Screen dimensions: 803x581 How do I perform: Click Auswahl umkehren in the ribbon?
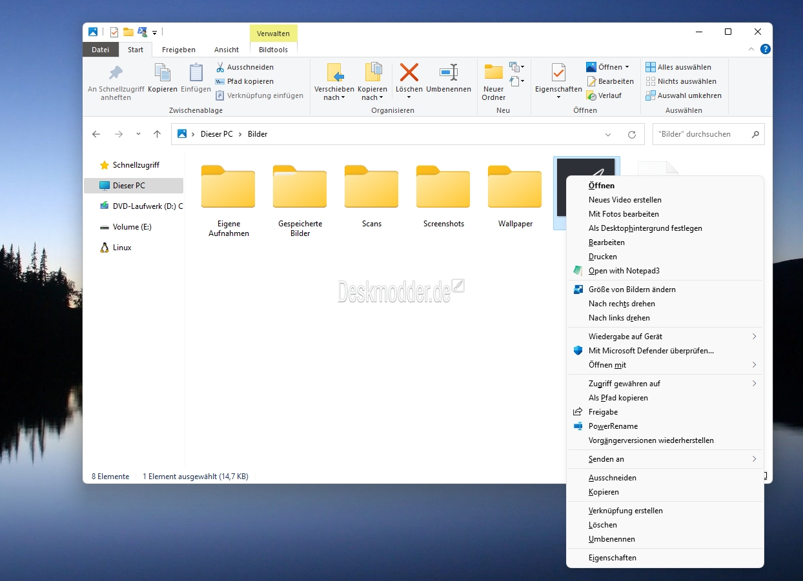tap(684, 95)
